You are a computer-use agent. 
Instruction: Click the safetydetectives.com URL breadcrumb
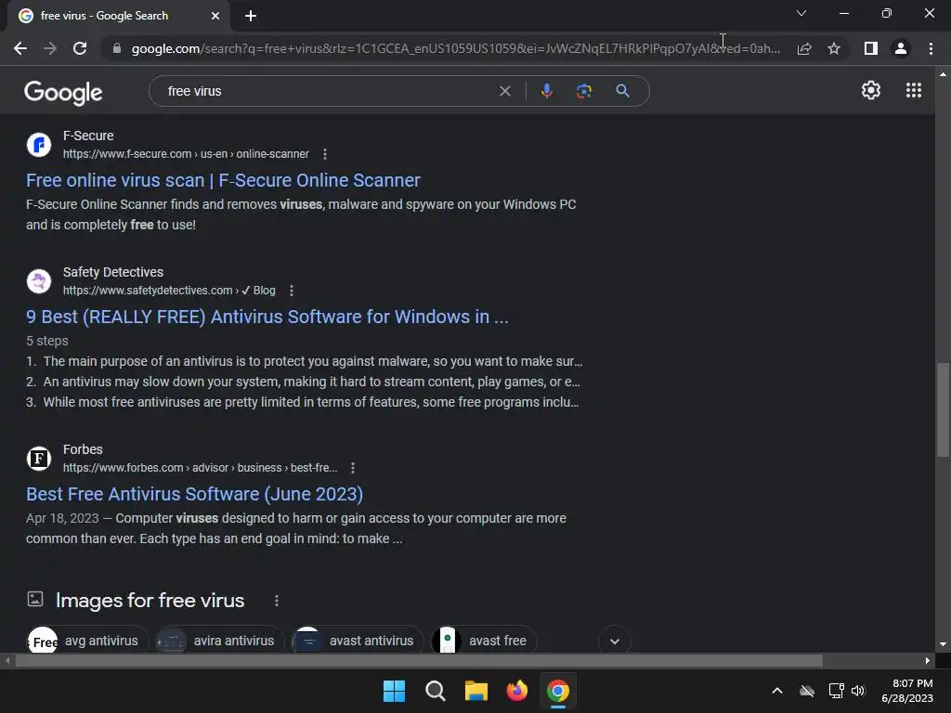(169, 291)
